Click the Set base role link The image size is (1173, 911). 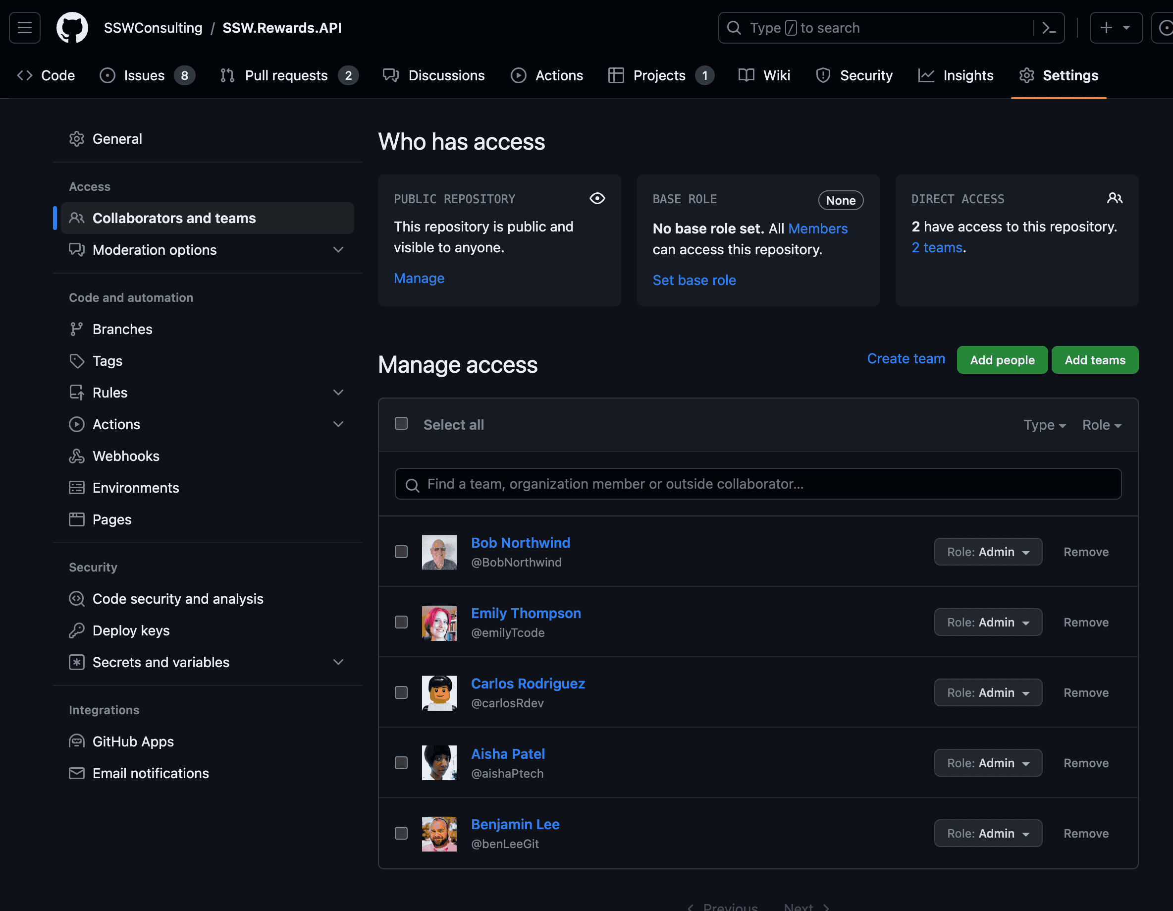pyautogui.click(x=694, y=280)
